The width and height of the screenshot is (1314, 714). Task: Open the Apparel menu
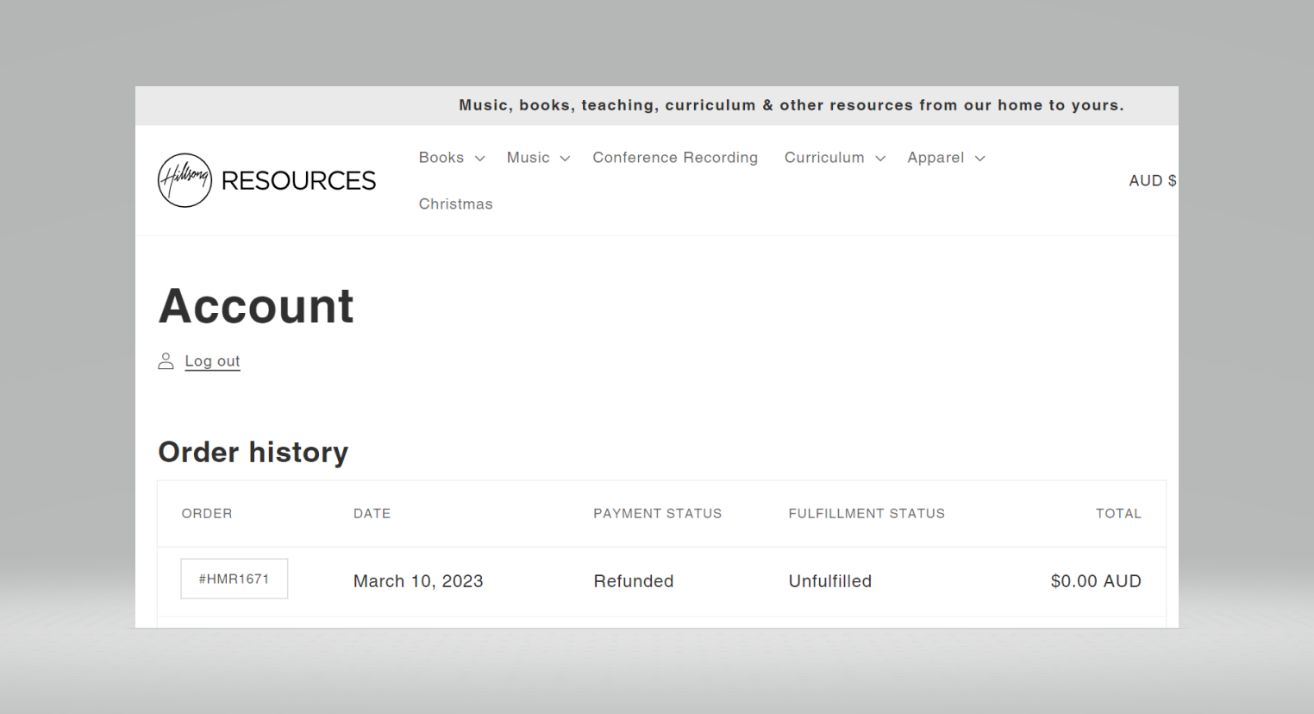[x=935, y=158]
